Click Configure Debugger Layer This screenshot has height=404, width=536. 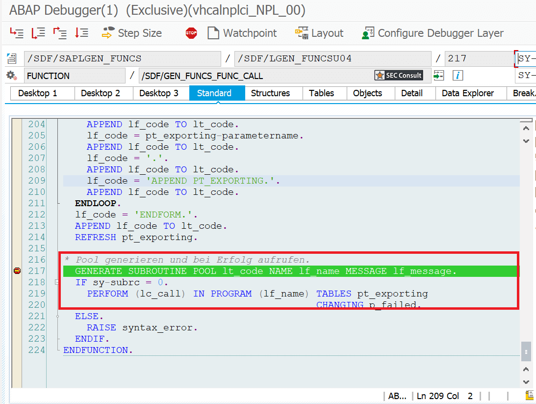433,33
